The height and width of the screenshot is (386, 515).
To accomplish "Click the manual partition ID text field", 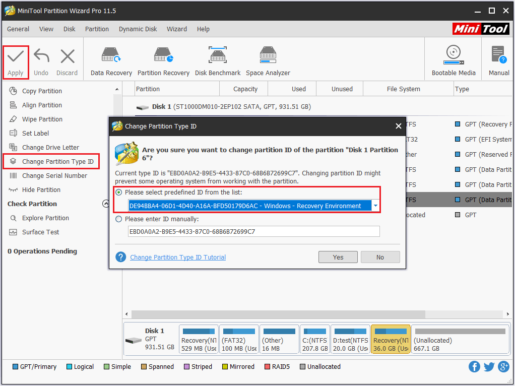I will coord(253,232).
